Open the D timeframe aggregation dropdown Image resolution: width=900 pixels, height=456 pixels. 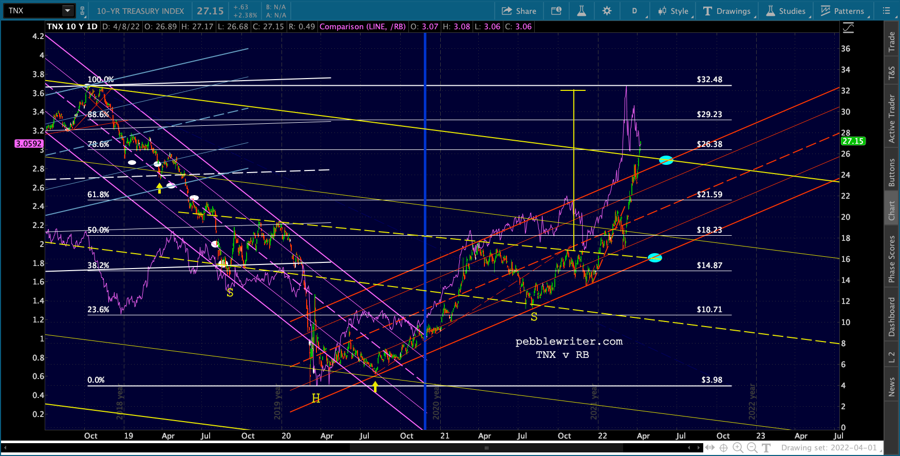pyautogui.click(x=635, y=11)
